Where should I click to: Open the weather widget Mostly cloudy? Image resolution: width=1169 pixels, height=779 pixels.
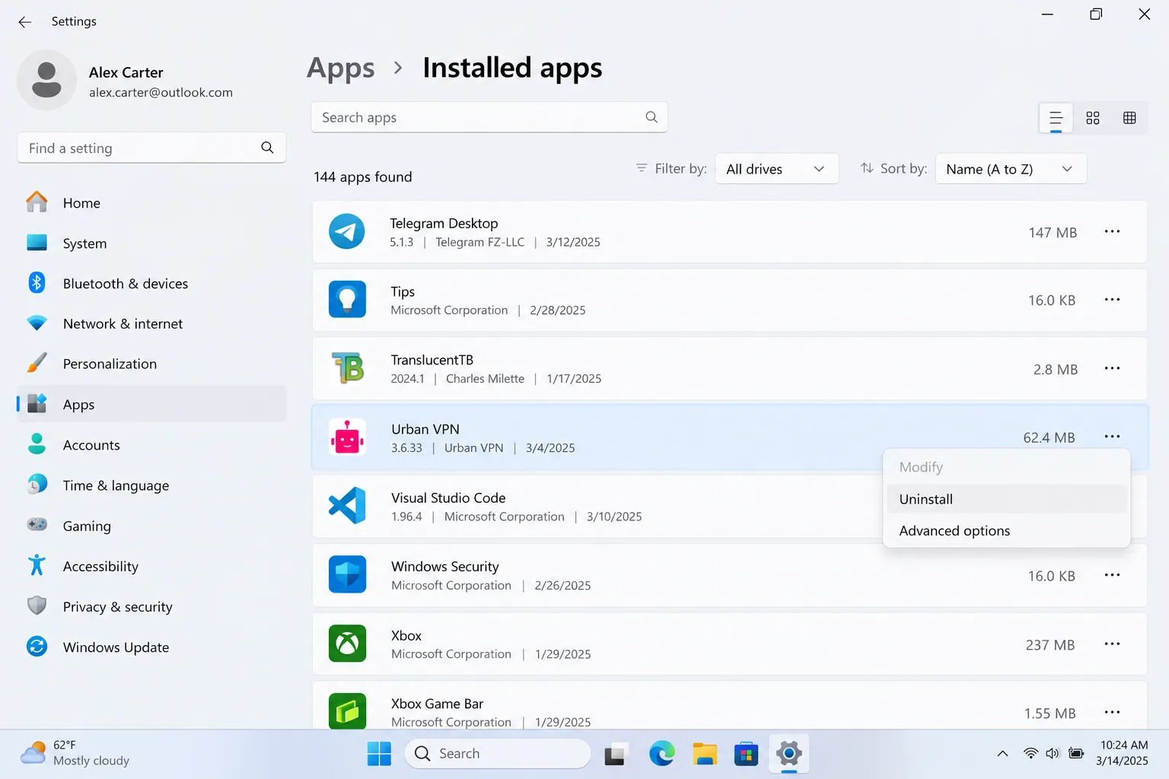click(x=75, y=753)
